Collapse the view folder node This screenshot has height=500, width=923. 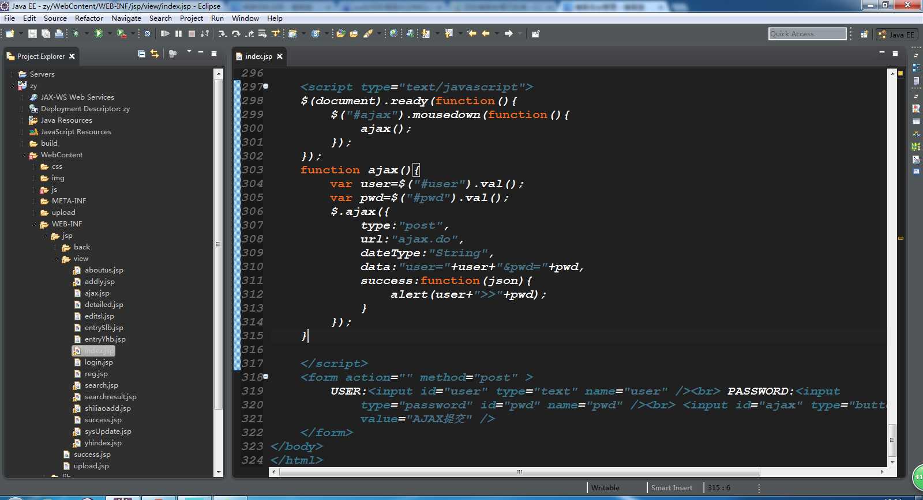[x=57, y=259]
